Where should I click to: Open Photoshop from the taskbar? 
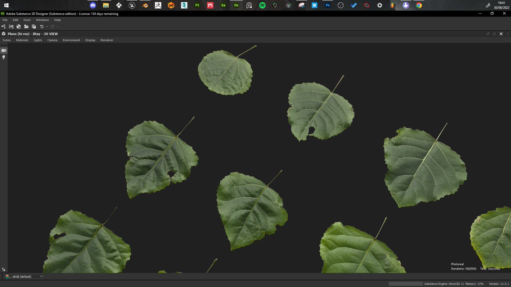pyautogui.click(x=327, y=6)
